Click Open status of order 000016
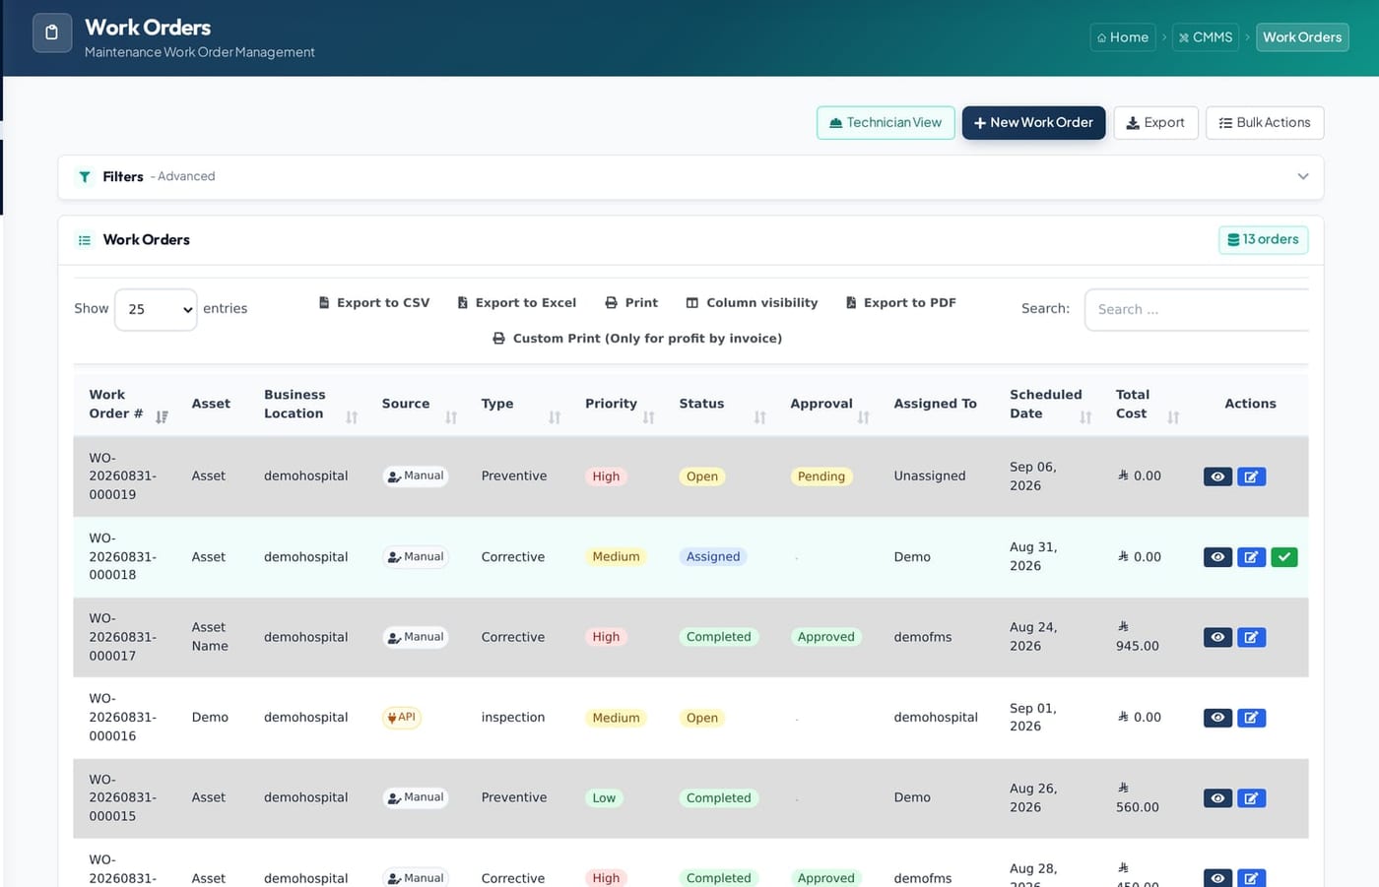This screenshot has height=887, width=1379. [702, 718]
